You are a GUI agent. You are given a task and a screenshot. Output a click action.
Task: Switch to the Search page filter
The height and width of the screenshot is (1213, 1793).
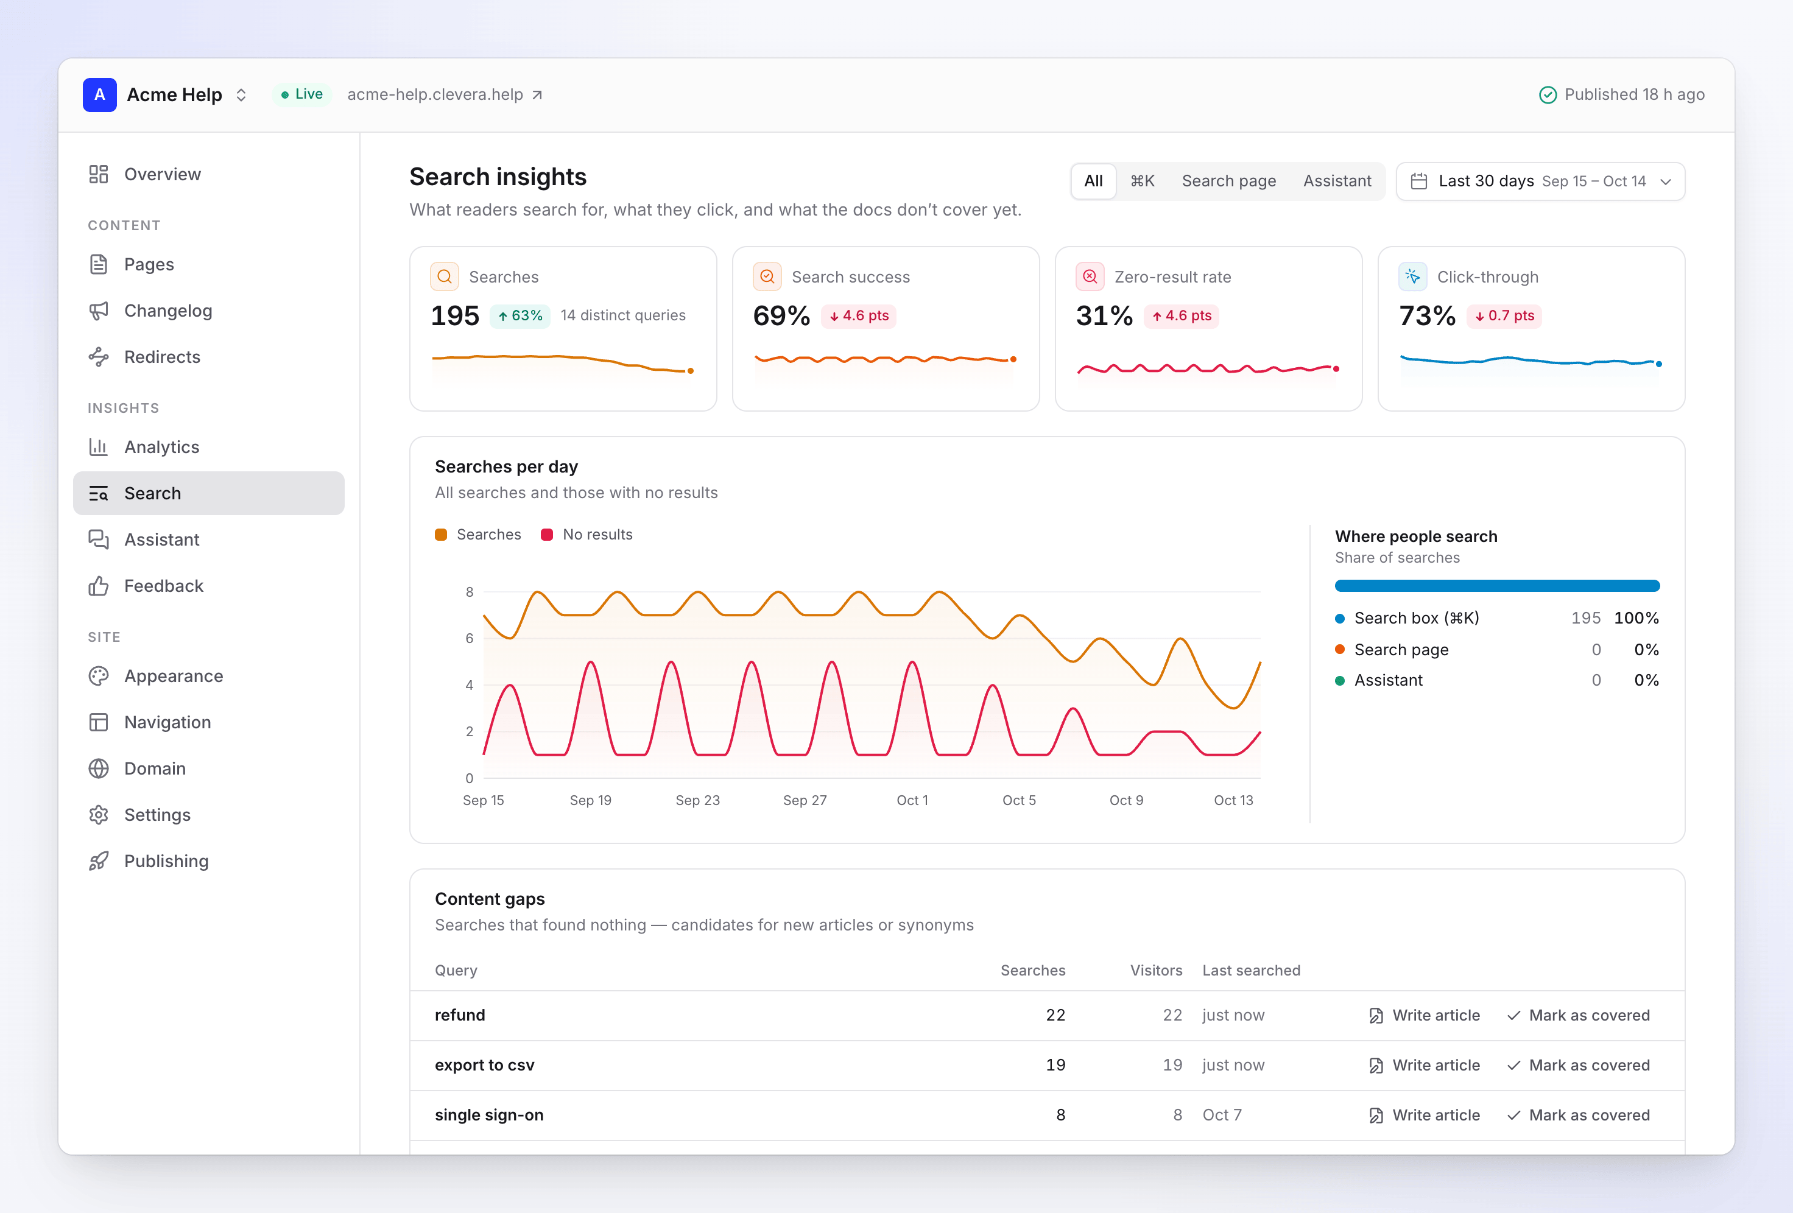point(1229,181)
